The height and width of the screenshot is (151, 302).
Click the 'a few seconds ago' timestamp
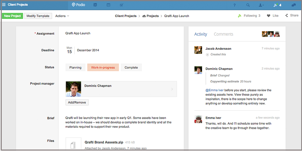268,117
